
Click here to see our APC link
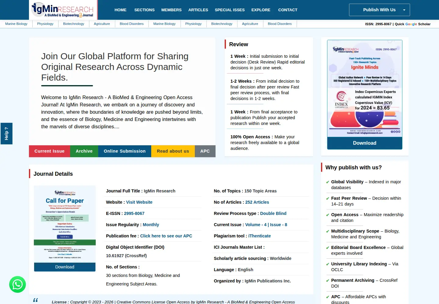pyautogui.click(x=166, y=236)
